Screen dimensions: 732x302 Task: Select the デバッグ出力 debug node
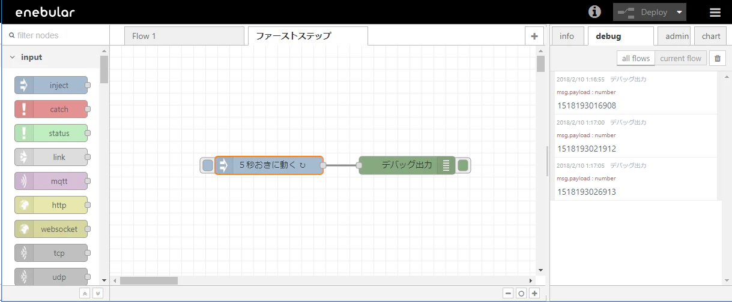click(x=407, y=165)
